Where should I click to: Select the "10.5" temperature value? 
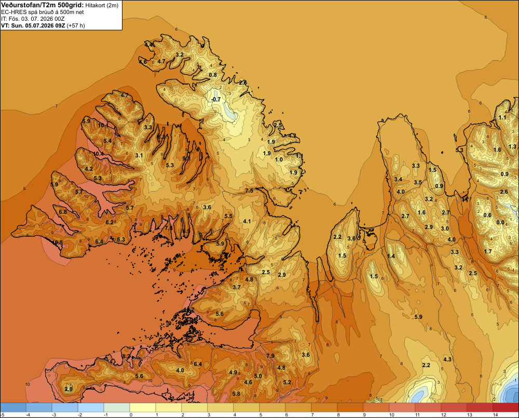(57, 243)
